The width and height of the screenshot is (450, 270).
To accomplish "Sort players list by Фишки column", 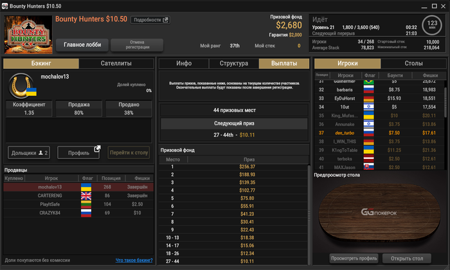I will [x=430, y=75].
